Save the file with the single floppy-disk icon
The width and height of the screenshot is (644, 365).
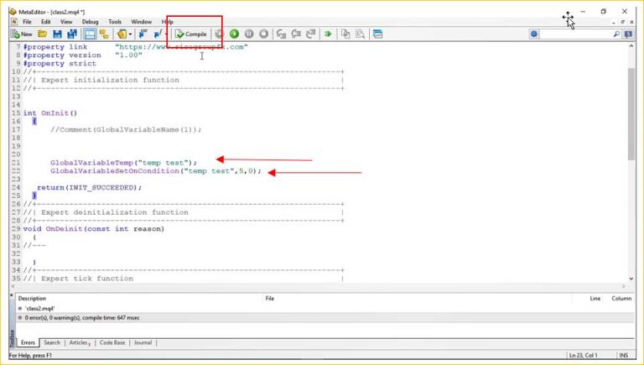(58, 34)
